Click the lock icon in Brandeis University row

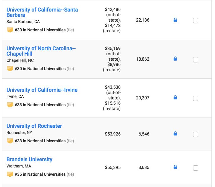click(x=175, y=167)
